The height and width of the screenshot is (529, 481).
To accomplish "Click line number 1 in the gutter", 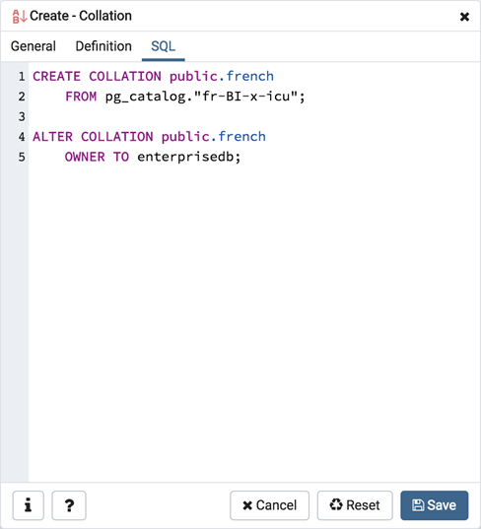I will (22, 77).
